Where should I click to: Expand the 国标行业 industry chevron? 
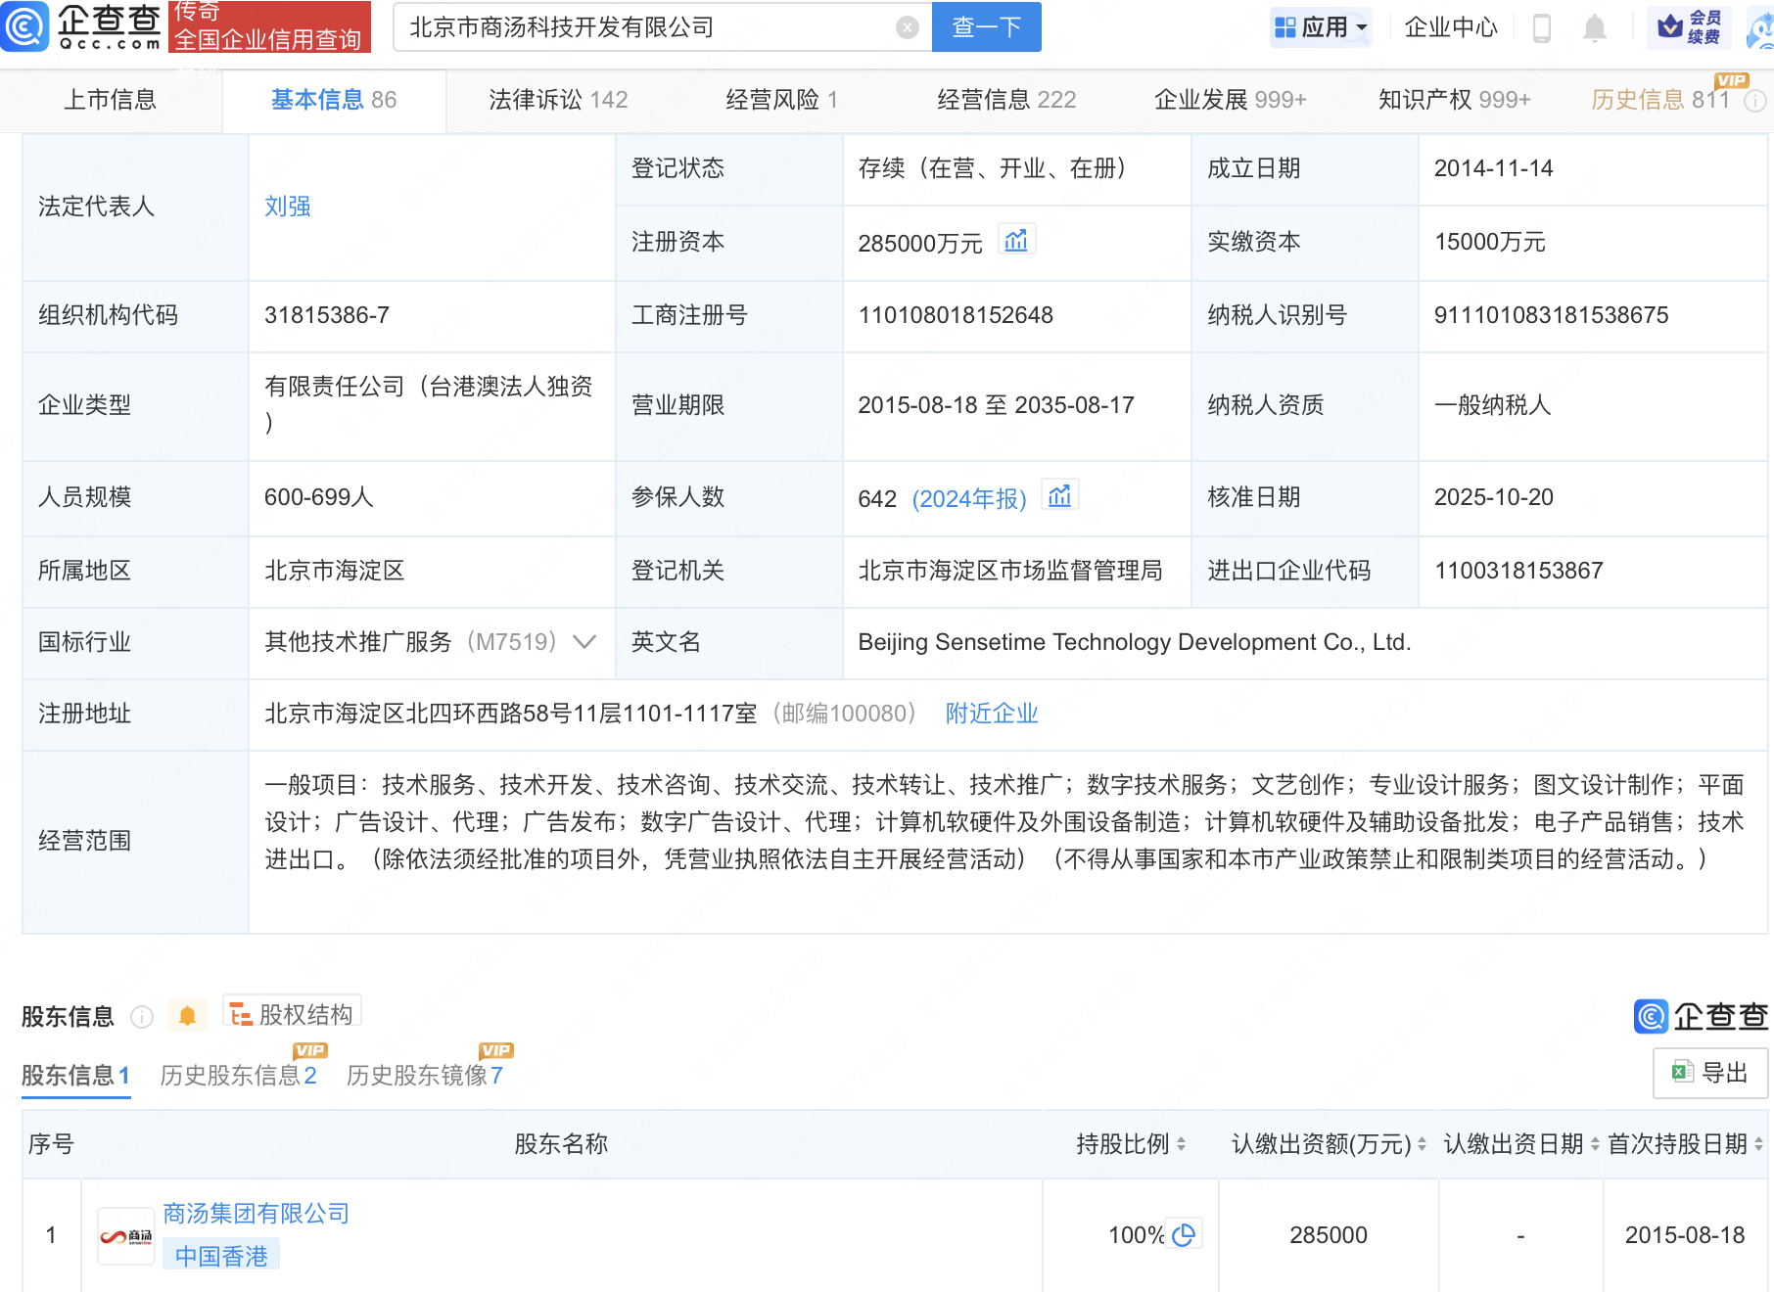(584, 642)
